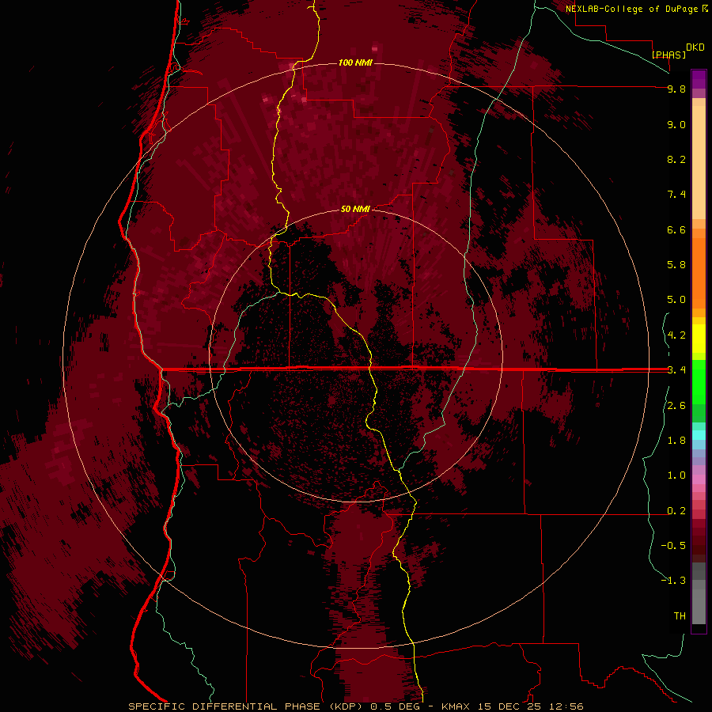Click the 2.6 value on the color scale
The width and height of the screenshot is (712, 712).
pos(676,406)
